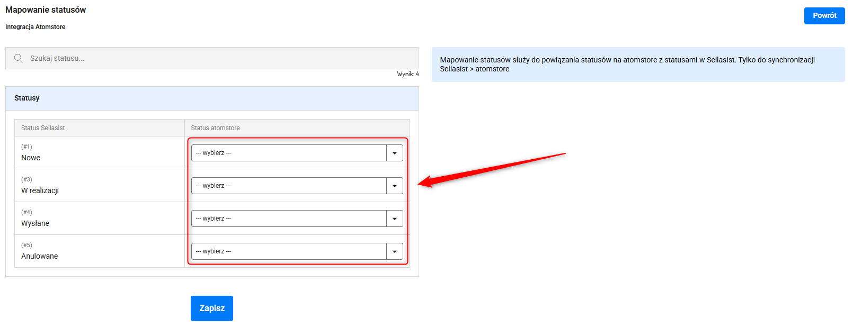Select the 'Nowe' status label
This screenshot has width=853, height=328.
31,158
